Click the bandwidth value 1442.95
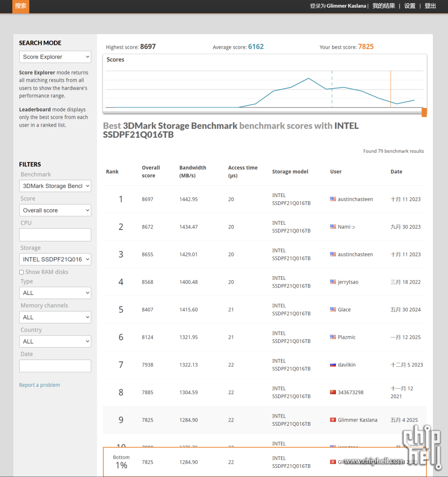Image resolution: width=448 pixels, height=477 pixels. pyautogui.click(x=188, y=199)
